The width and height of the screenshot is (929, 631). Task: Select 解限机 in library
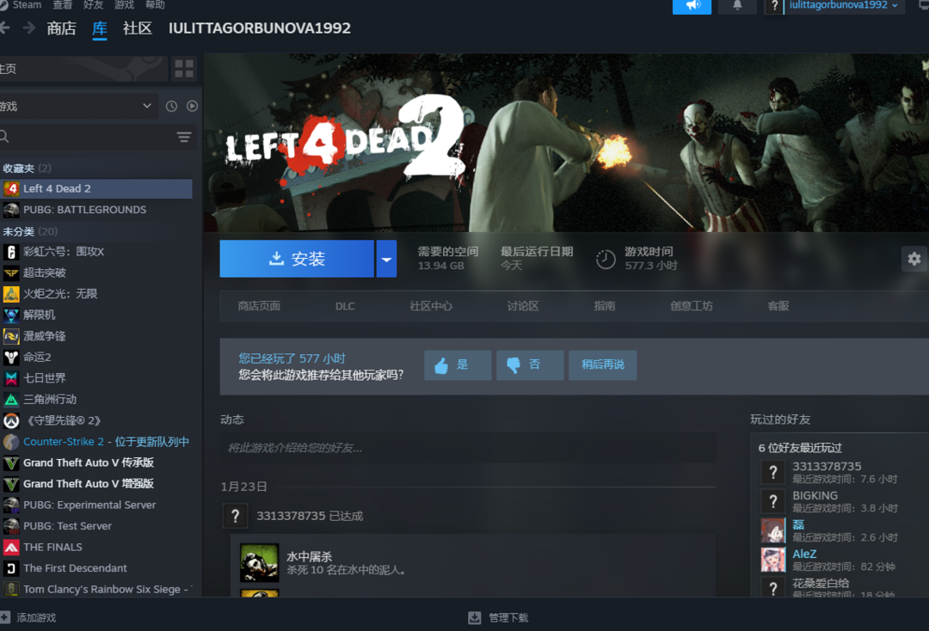[96, 315]
